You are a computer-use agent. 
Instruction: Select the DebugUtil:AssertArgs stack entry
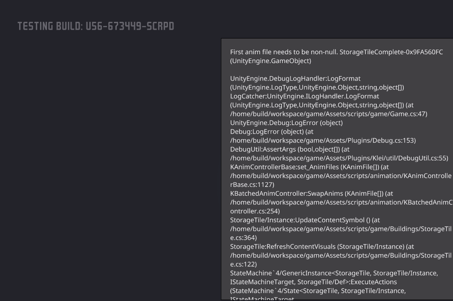coord(272,149)
